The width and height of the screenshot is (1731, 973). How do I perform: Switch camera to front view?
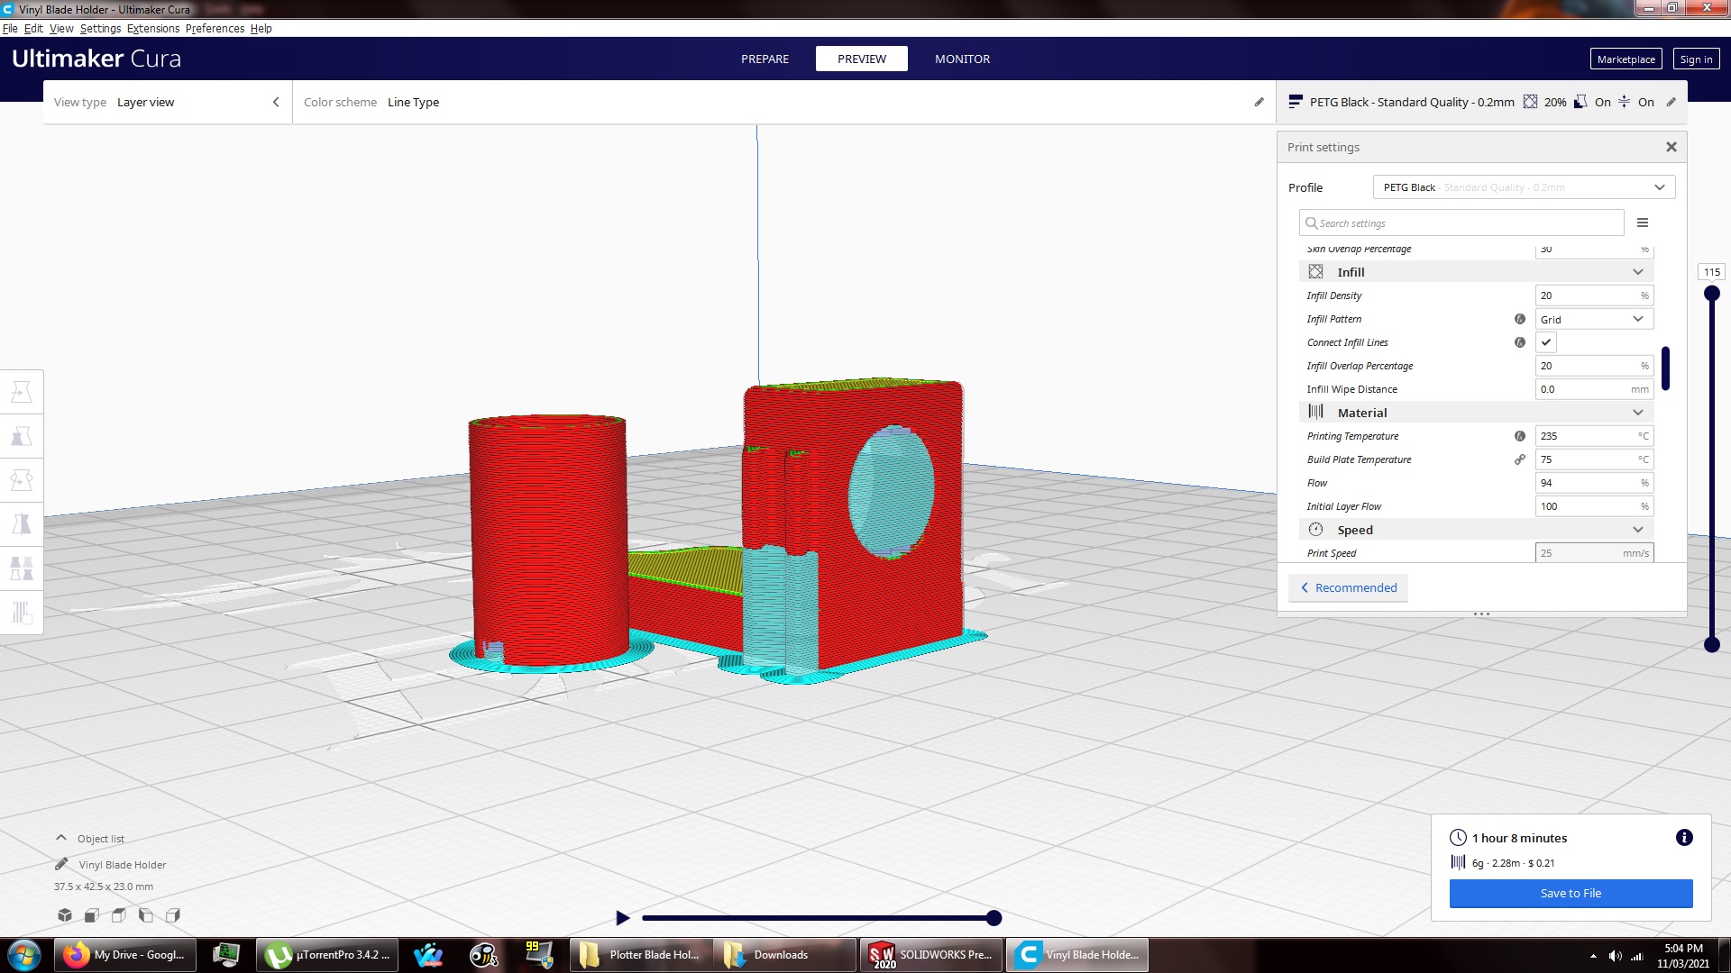[x=92, y=915]
